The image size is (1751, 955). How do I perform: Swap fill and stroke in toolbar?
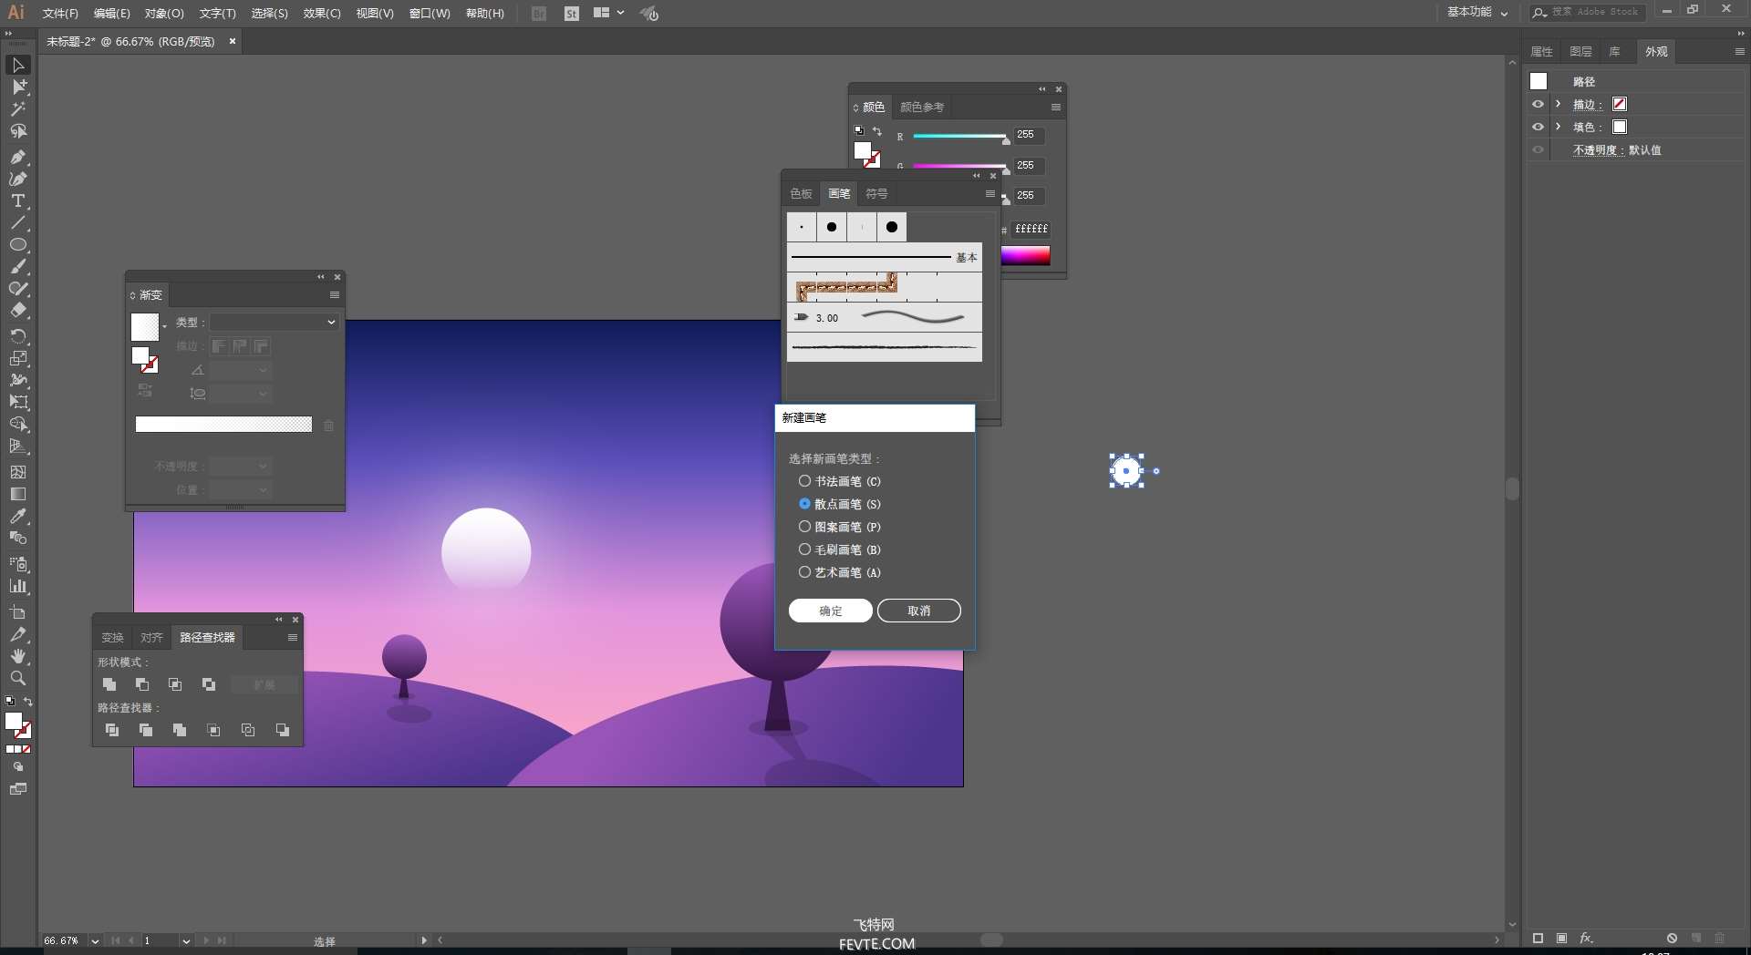[x=28, y=702]
